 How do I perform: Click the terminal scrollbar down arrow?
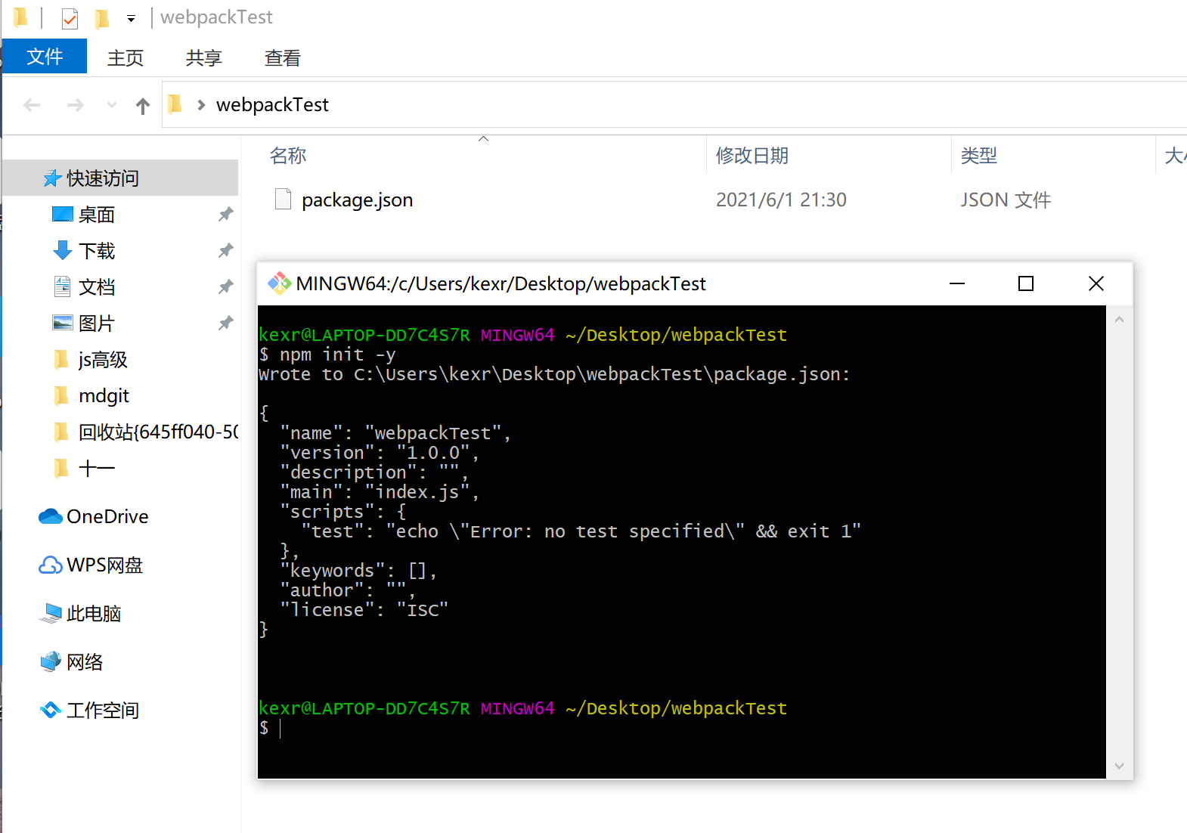pyautogui.click(x=1120, y=766)
